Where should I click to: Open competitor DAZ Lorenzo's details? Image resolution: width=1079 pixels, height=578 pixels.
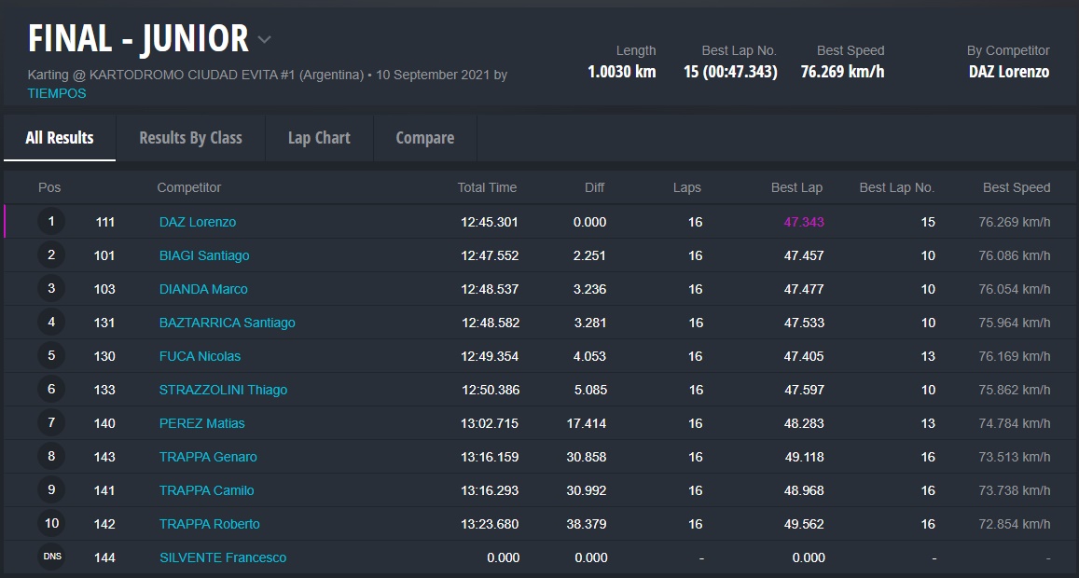[198, 222]
